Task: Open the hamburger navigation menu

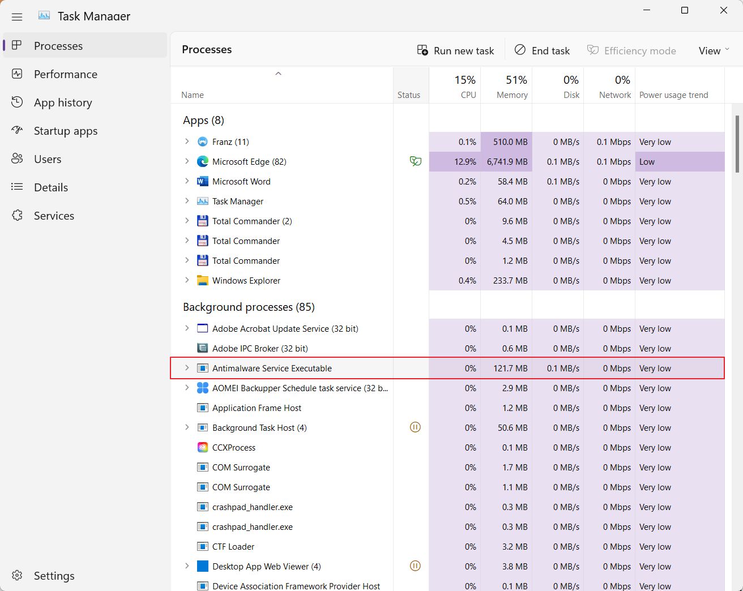Action: click(x=17, y=16)
